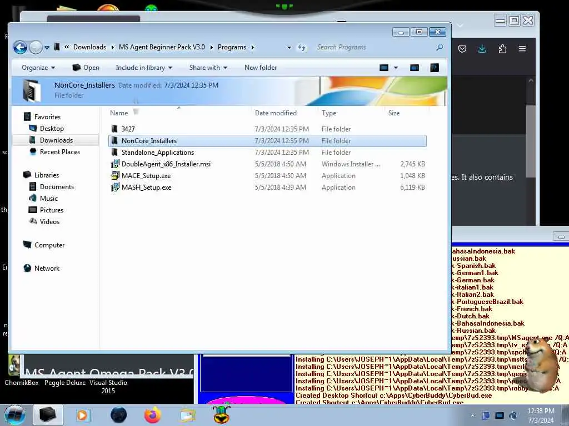The height and width of the screenshot is (426, 569).
Task: Click the Search Programs field
Action: (374, 47)
